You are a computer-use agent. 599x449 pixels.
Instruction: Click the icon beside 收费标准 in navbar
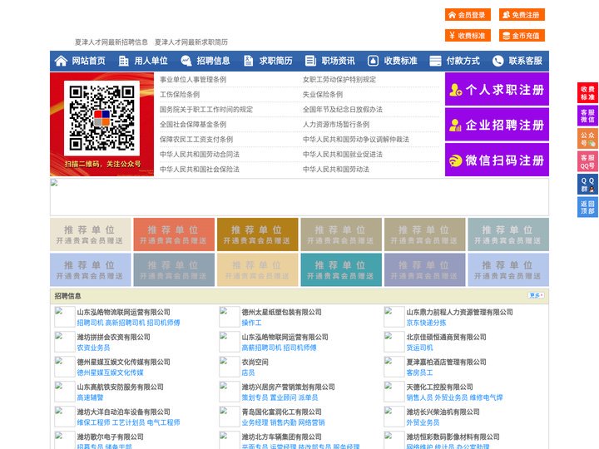pos(373,61)
